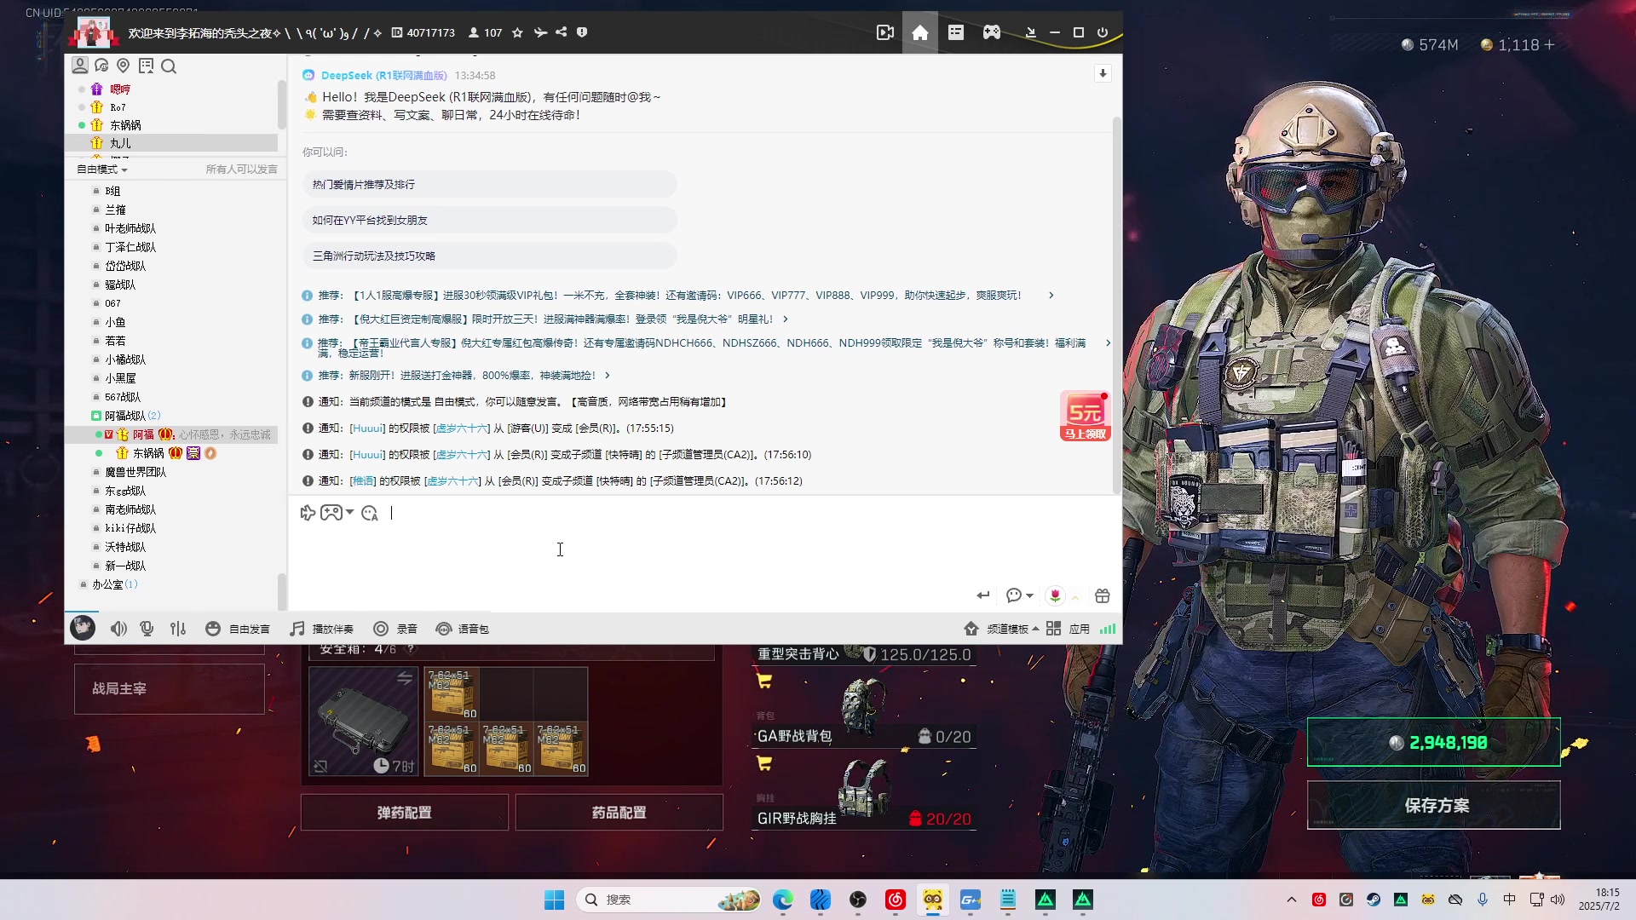Open Microsoft Edge from the taskbar
1636x920 pixels.
[782, 900]
